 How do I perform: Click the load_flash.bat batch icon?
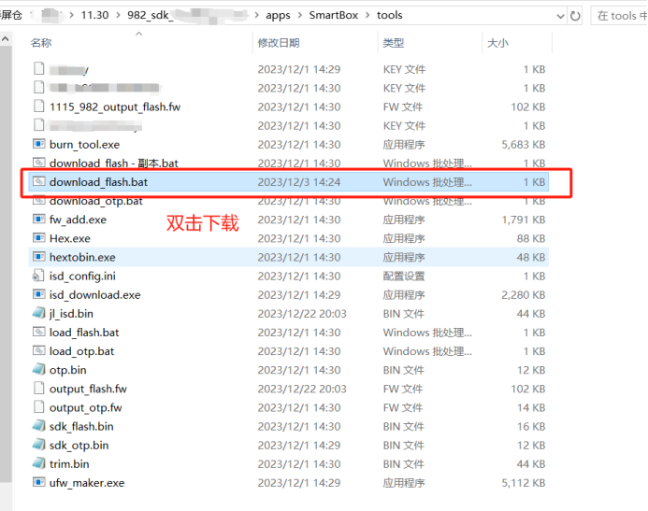pyautogui.click(x=39, y=332)
